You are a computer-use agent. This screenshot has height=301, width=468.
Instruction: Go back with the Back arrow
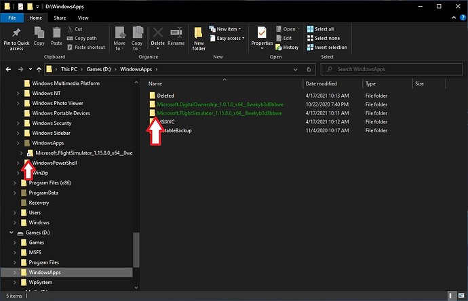(8, 69)
